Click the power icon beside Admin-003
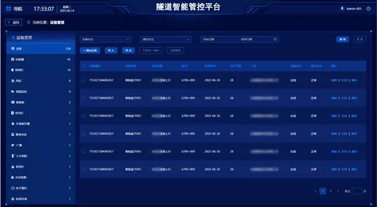Screen dimensions: 377x207 (368, 9)
